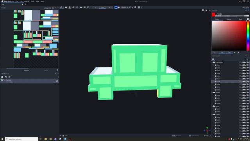
Task: Collapse the seats group in outliner
Action: (x=212, y=106)
